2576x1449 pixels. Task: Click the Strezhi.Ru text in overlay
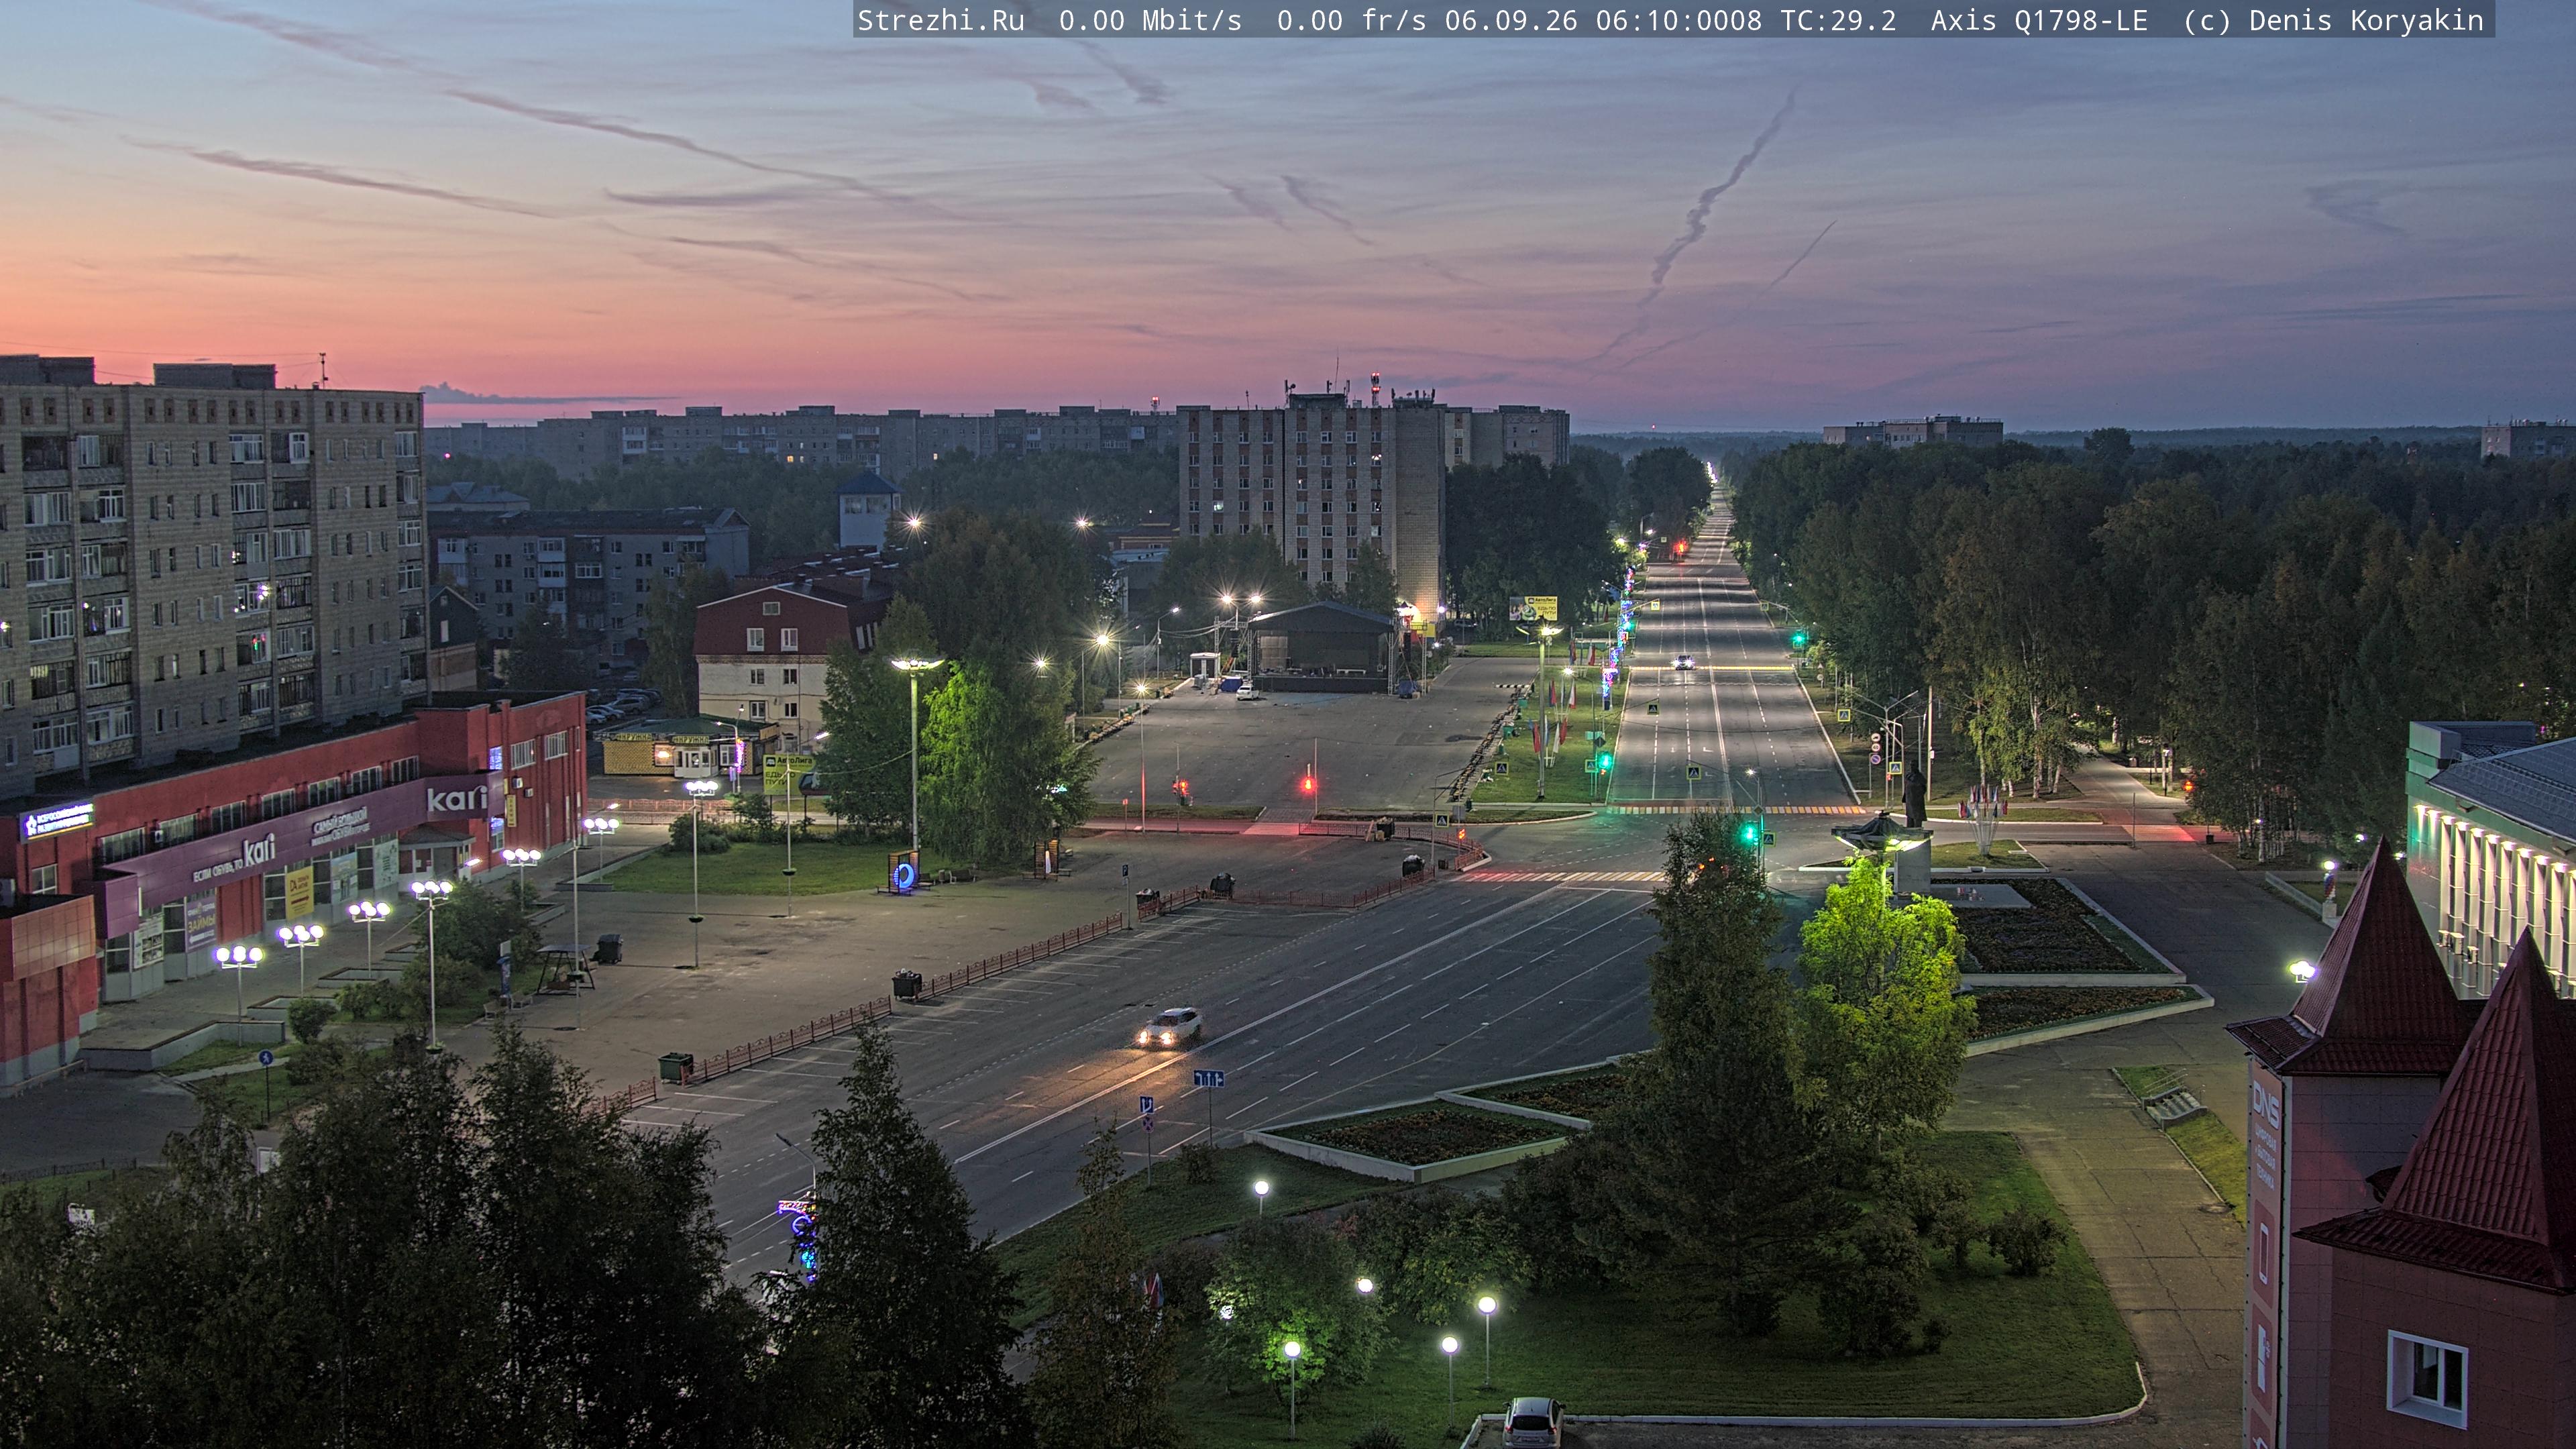(941, 20)
